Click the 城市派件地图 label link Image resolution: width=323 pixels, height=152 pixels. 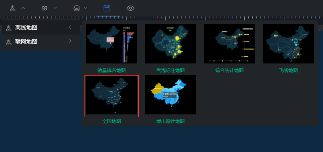(x=171, y=121)
